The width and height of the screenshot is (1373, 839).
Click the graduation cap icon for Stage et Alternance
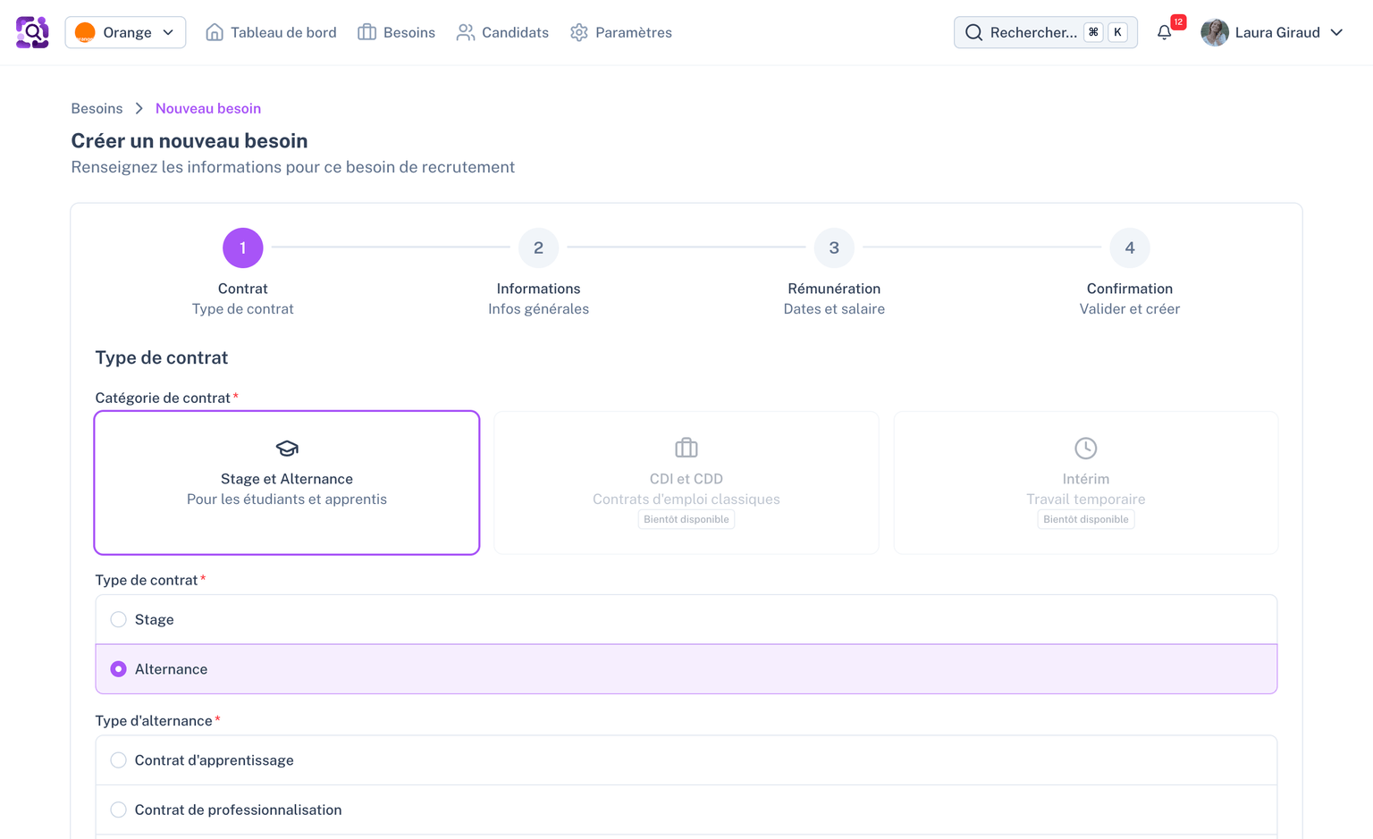pyautogui.click(x=287, y=448)
